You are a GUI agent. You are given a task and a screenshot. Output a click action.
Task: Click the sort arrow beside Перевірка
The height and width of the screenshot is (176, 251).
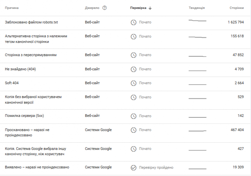[150, 8]
